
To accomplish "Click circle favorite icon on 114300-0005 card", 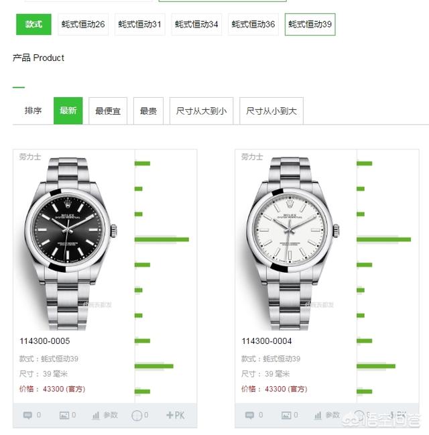I will 137,416.
